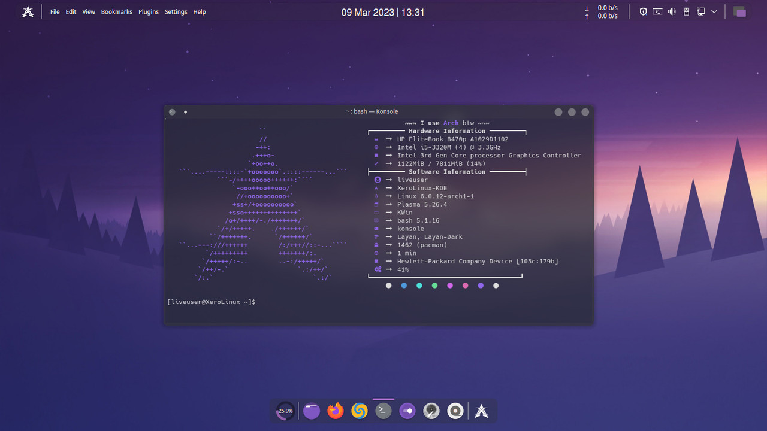Image resolution: width=767 pixels, height=431 pixels.
Task: Click the bash 5.1.16 line
Action: (418, 221)
